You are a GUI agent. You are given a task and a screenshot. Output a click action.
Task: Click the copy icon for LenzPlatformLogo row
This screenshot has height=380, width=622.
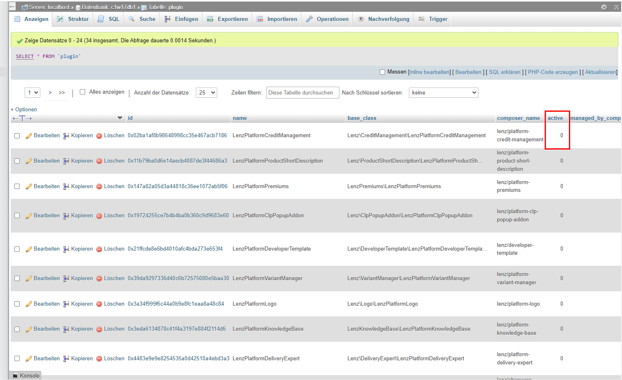point(66,304)
